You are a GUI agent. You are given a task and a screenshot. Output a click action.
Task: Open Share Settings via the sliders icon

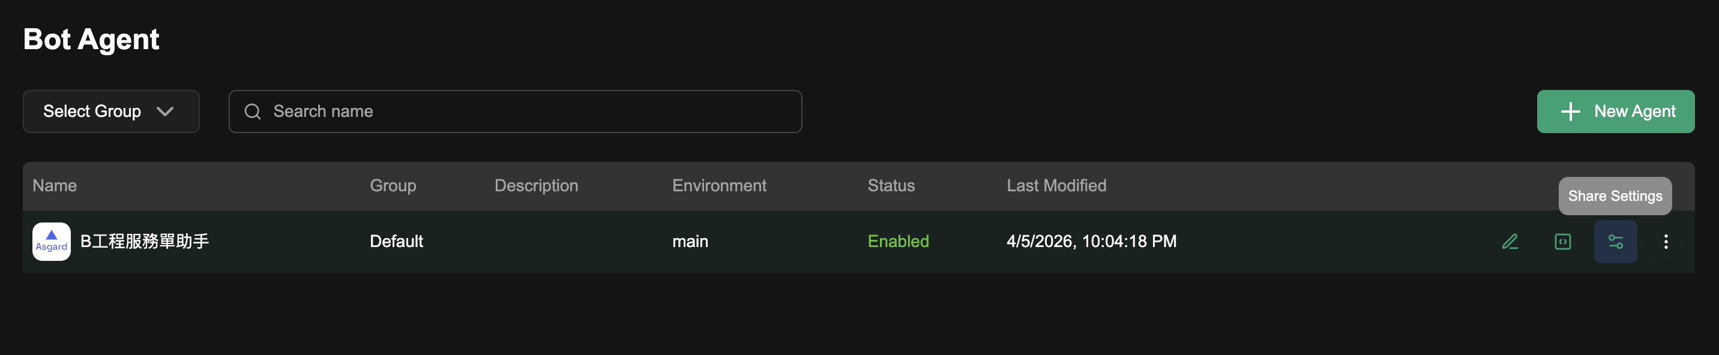(1615, 242)
